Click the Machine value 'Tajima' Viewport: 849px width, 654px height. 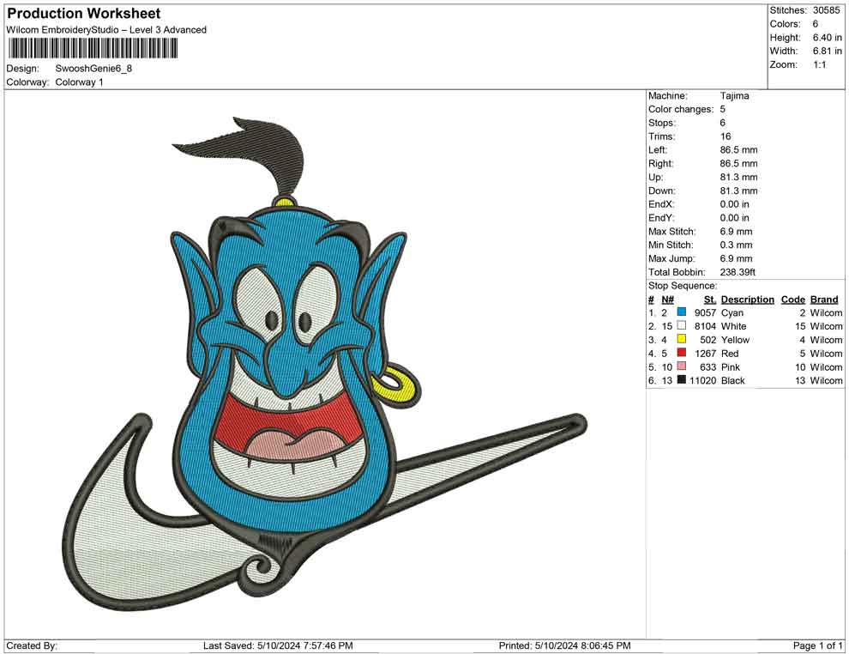[735, 96]
